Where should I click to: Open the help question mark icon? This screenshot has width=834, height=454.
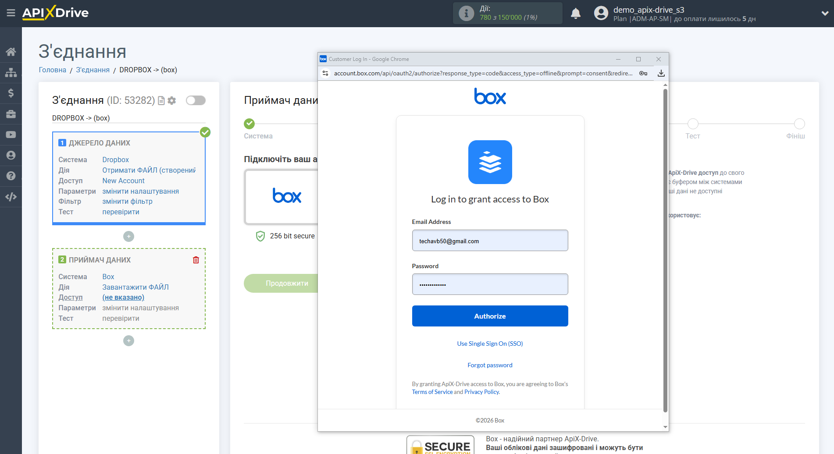pos(11,175)
